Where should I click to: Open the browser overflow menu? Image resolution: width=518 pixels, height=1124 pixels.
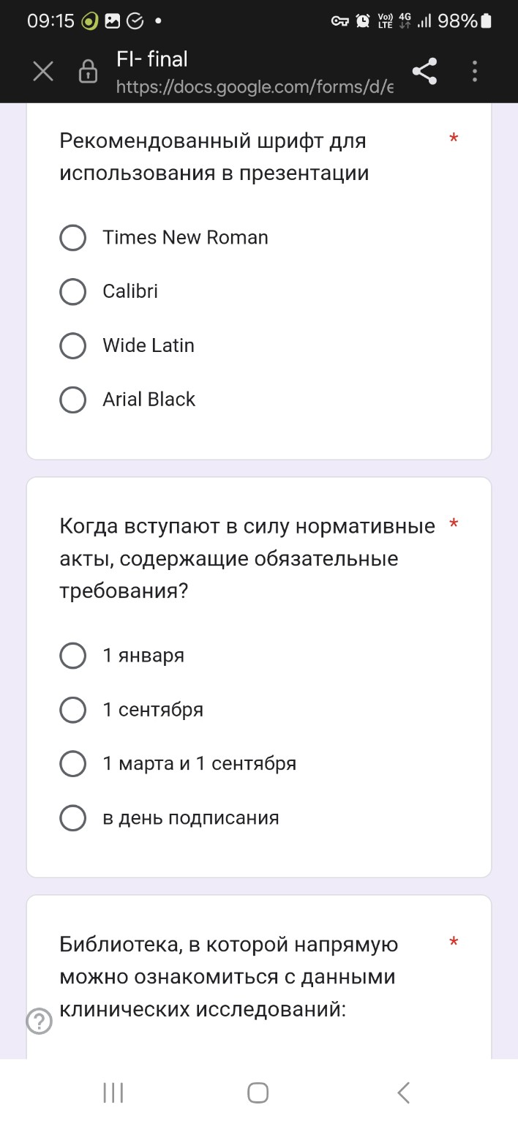[474, 71]
